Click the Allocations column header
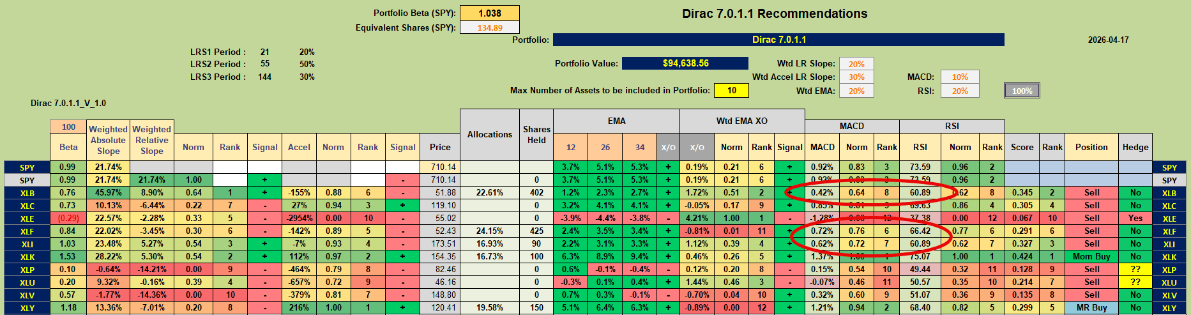The height and width of the screenshot is (315, 1191). [x=490, y=134]
